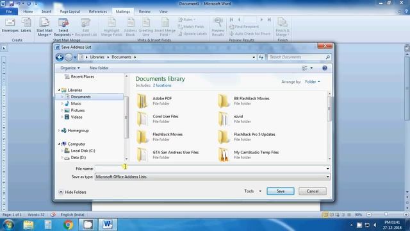Screen dimensions: 410x231
Task: Switch to the Review ribbon tab
Action: click(x=144, y=12)
